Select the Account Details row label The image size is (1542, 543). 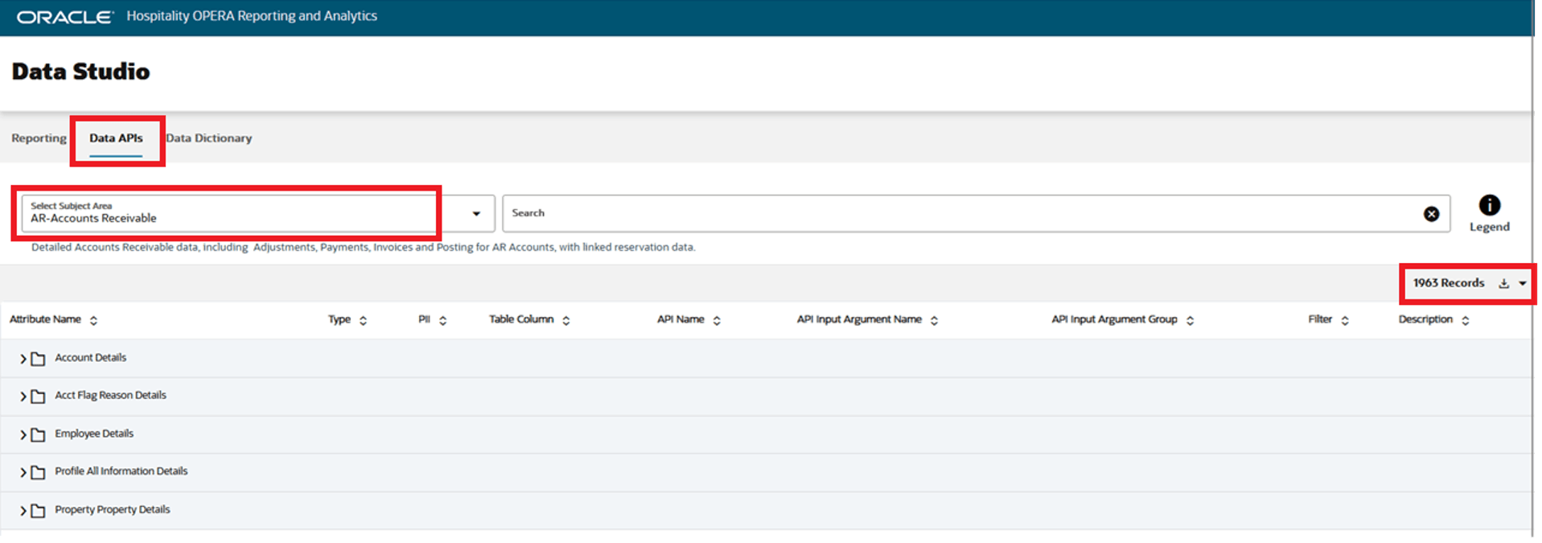pyautogui.click(x=90, y=358)
